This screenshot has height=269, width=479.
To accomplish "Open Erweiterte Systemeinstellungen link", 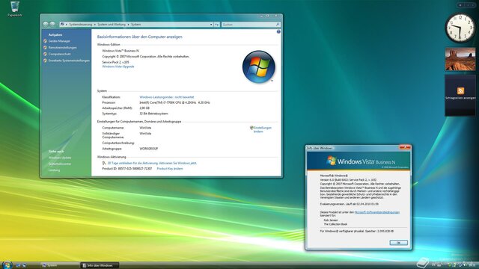I will (x=69, y=61).
